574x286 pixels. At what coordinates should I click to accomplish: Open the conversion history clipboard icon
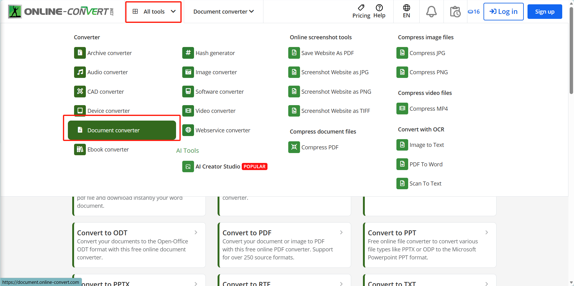(455, 12)
